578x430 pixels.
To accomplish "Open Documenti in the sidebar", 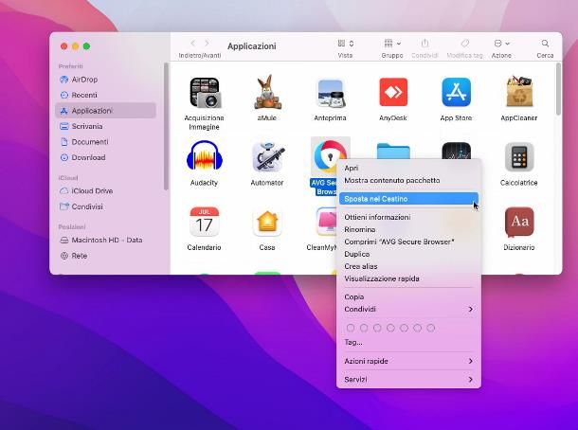I will click(105, 142).
